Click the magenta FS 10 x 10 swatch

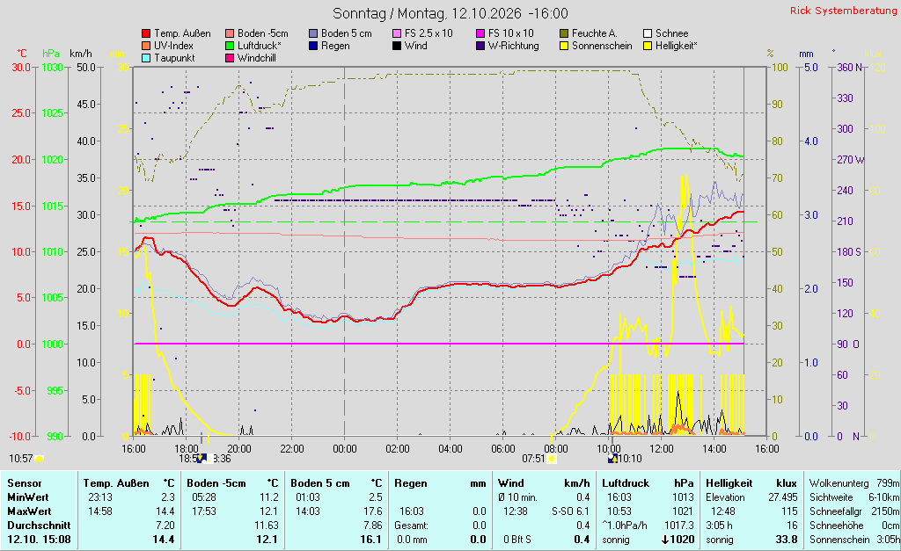tap(480, 34)
